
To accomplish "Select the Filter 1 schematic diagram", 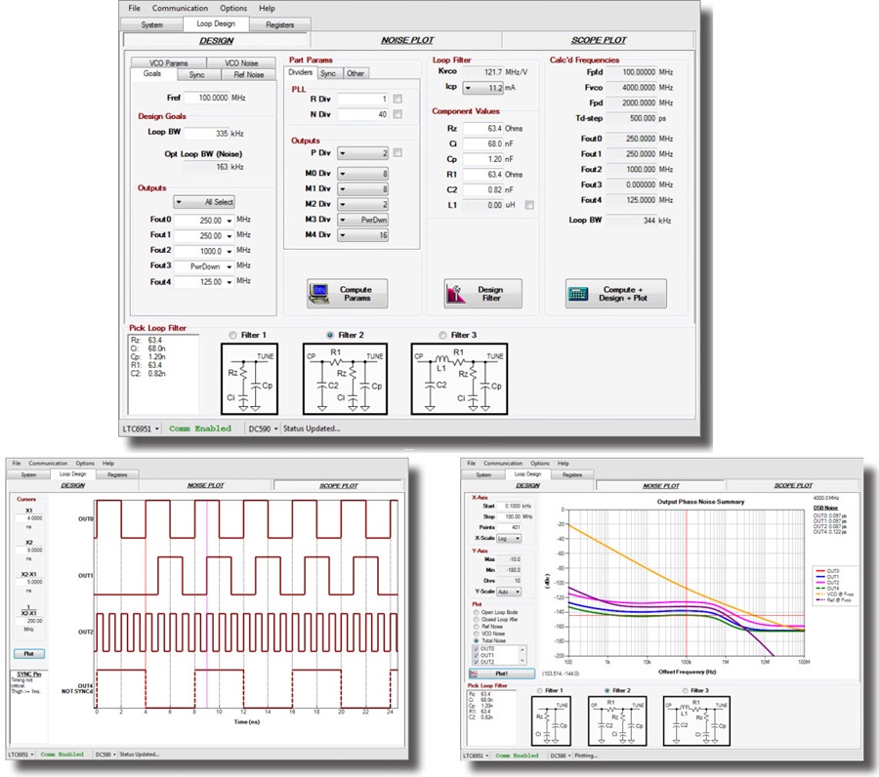I will click(x=248, y=379).
